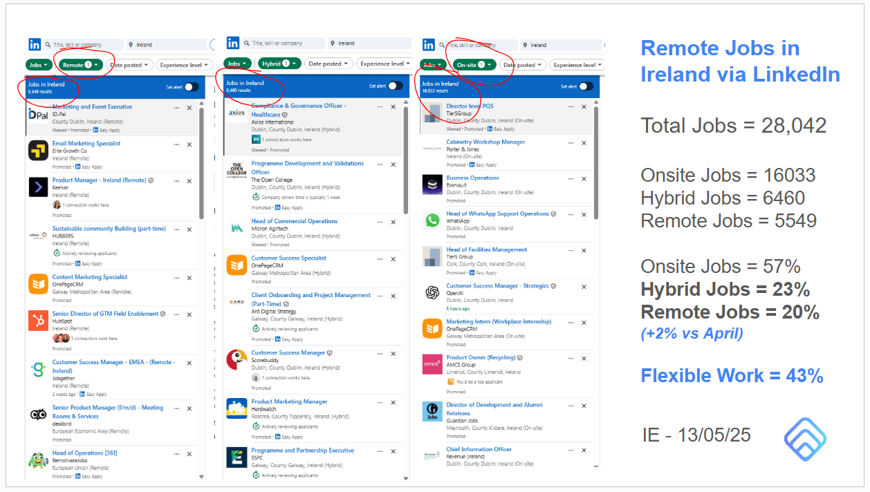
Task: Open the Herdwatch company logo
Action: coord(237,408)
